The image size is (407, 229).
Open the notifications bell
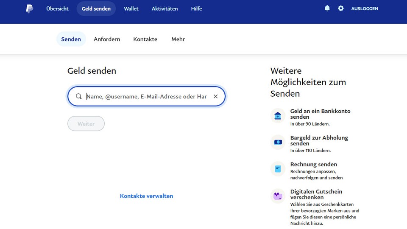pyautogui.click(x=327, y=8)
